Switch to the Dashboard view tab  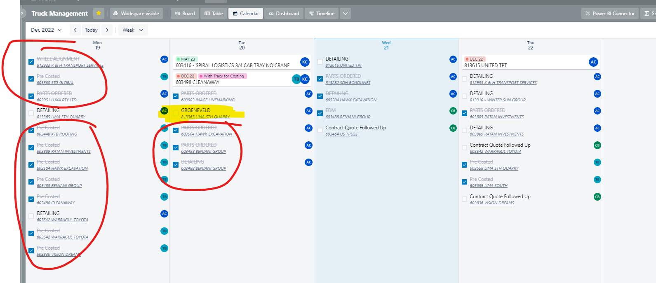(284, 14)
